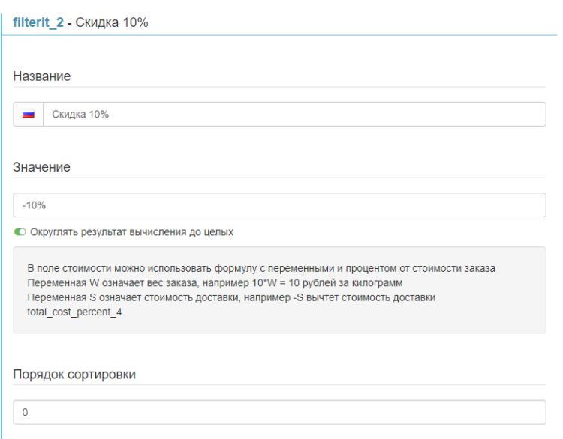This screenshot has width=563, height=439.
Task: Click the hint line about formula usage
Action: pos(260,268)
